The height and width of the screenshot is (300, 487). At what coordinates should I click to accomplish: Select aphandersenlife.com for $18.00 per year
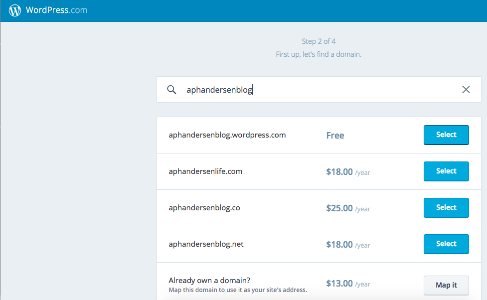pos(446,171)
